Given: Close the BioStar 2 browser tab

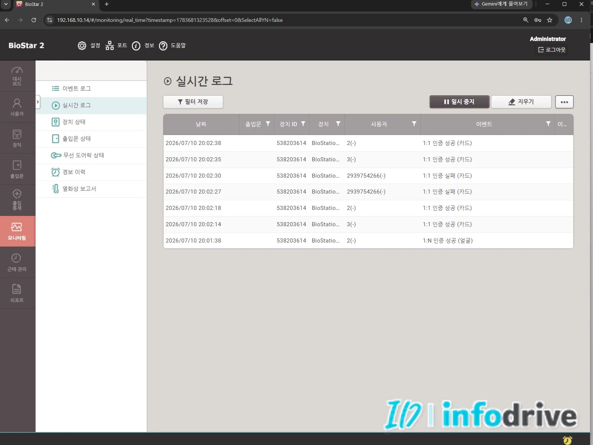Looking at the screenshot, I should click(93, 4).
